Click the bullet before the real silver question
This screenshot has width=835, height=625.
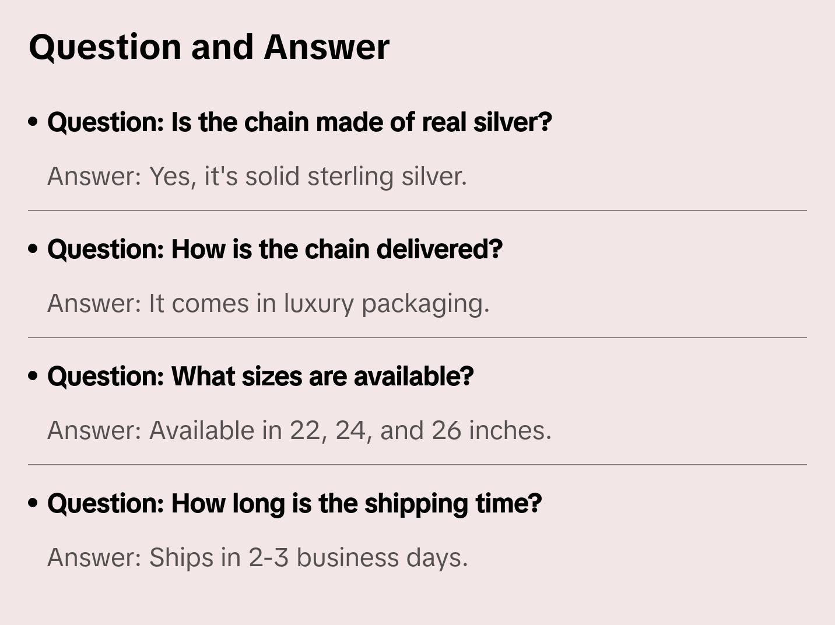coord(33,122)
